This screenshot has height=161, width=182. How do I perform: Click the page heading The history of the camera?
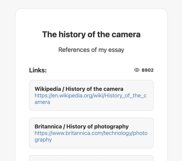(91, 34)
